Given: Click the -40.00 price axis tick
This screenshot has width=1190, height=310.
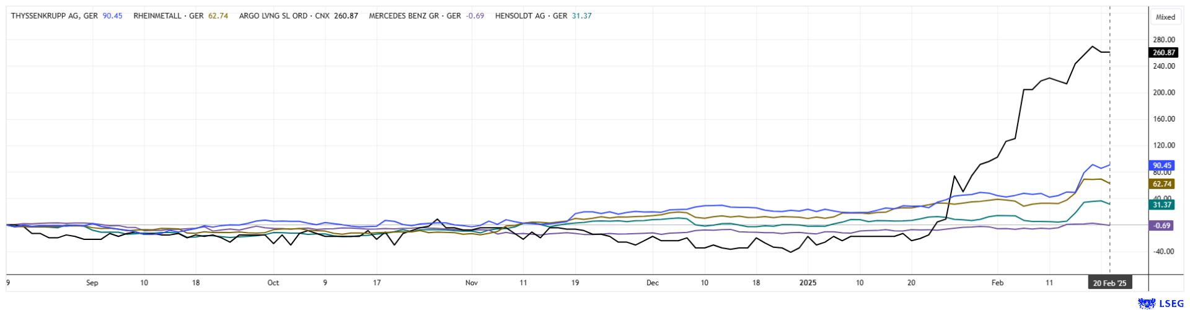Looking at the screenshot, I should tap(1163, 252).
